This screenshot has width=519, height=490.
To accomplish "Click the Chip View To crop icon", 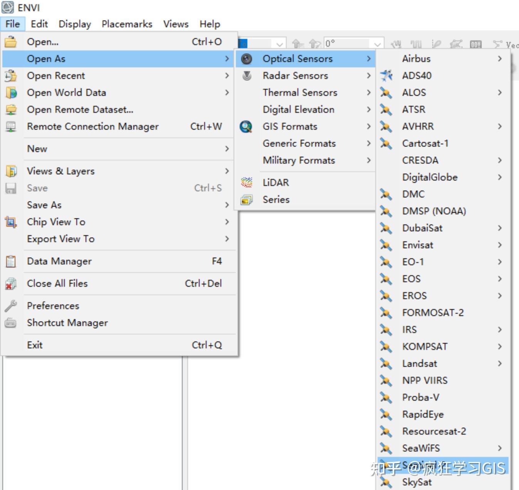I will pyautogui.click(x=11, y=222).
